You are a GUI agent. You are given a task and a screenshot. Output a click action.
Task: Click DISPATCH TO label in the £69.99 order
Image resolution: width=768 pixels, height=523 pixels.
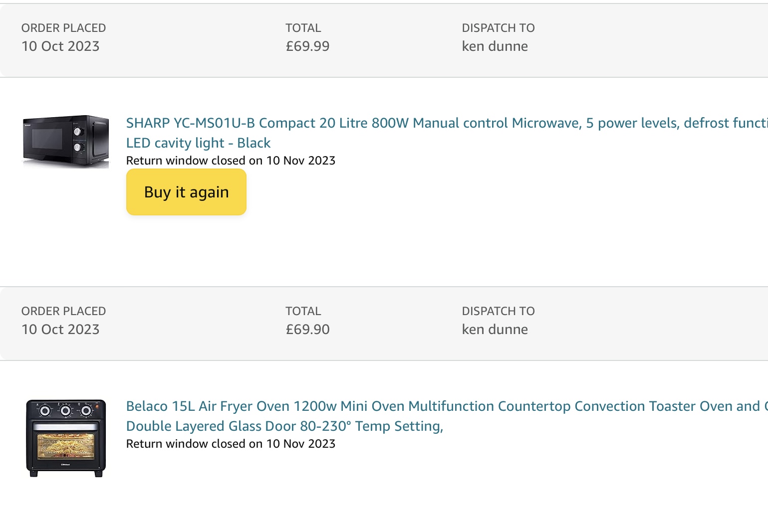pyautogui.click(x=498, y=28)
